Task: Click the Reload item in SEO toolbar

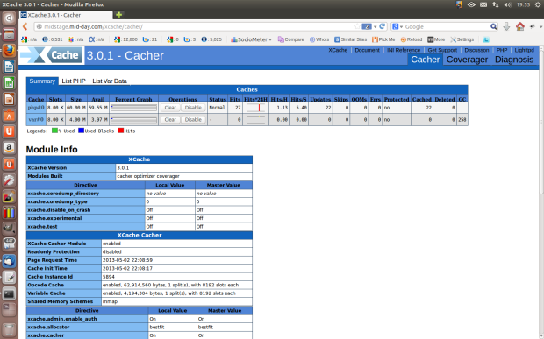Action: coord(412,39)
